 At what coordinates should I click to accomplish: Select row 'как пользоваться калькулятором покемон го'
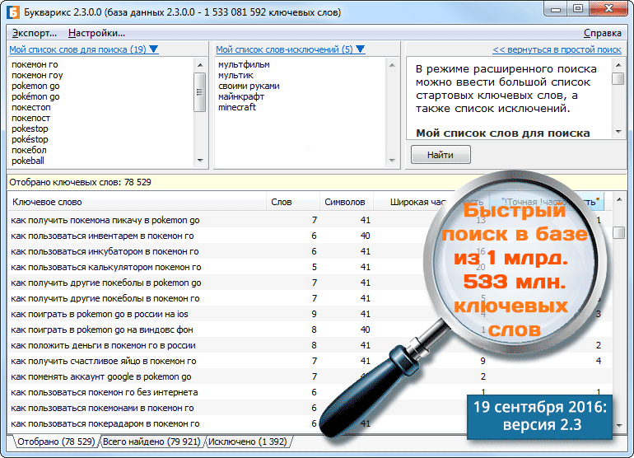[x=310, y=267]
